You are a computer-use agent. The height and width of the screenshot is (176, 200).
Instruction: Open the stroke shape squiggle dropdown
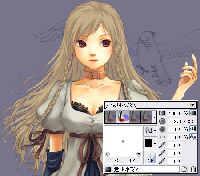coord(150,131)
